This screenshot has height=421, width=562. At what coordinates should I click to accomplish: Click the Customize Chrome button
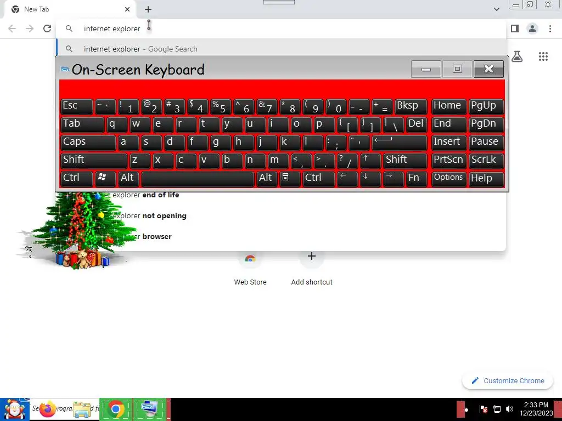[509, 381]
